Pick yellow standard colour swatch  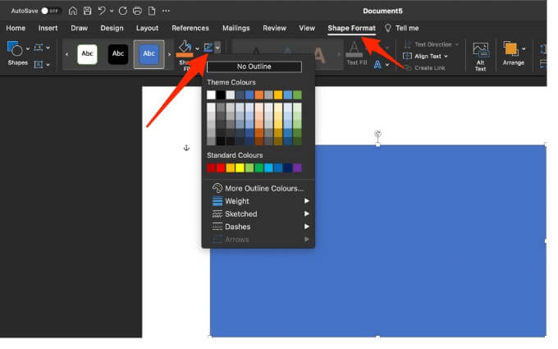coord(240,168)
